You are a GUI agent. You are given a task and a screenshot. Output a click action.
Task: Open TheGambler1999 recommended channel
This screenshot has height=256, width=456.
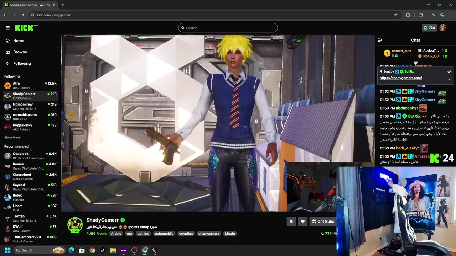point(30,239)
